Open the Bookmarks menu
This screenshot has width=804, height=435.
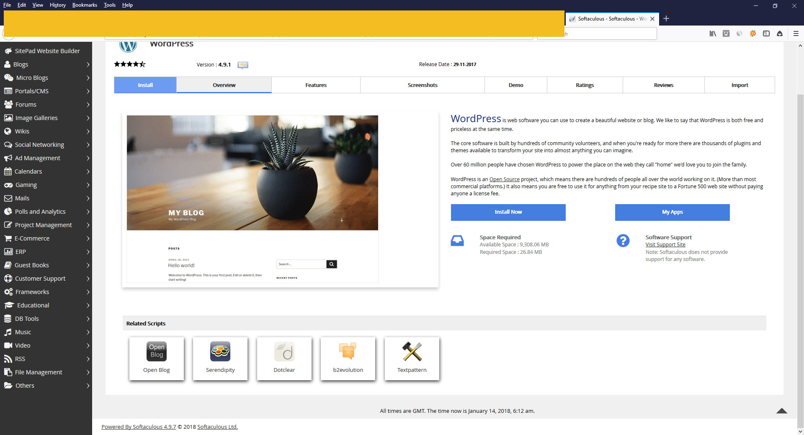point(85,5)
